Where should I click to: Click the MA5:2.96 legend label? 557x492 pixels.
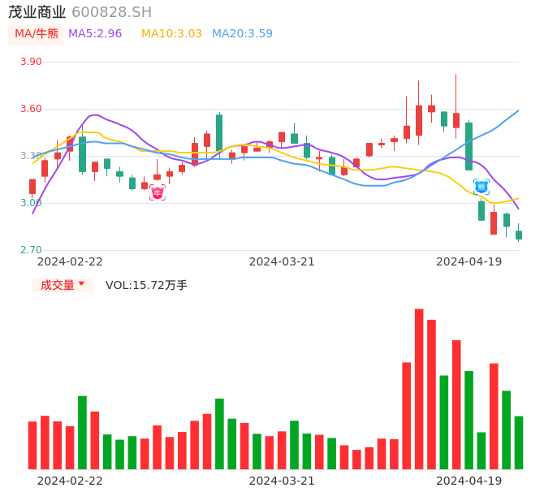pos(95,34)
